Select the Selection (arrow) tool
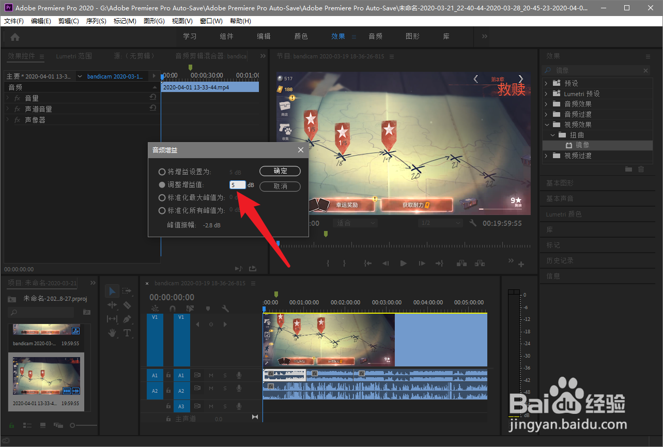The image size is (663, 447). click(x=112, y=291)
